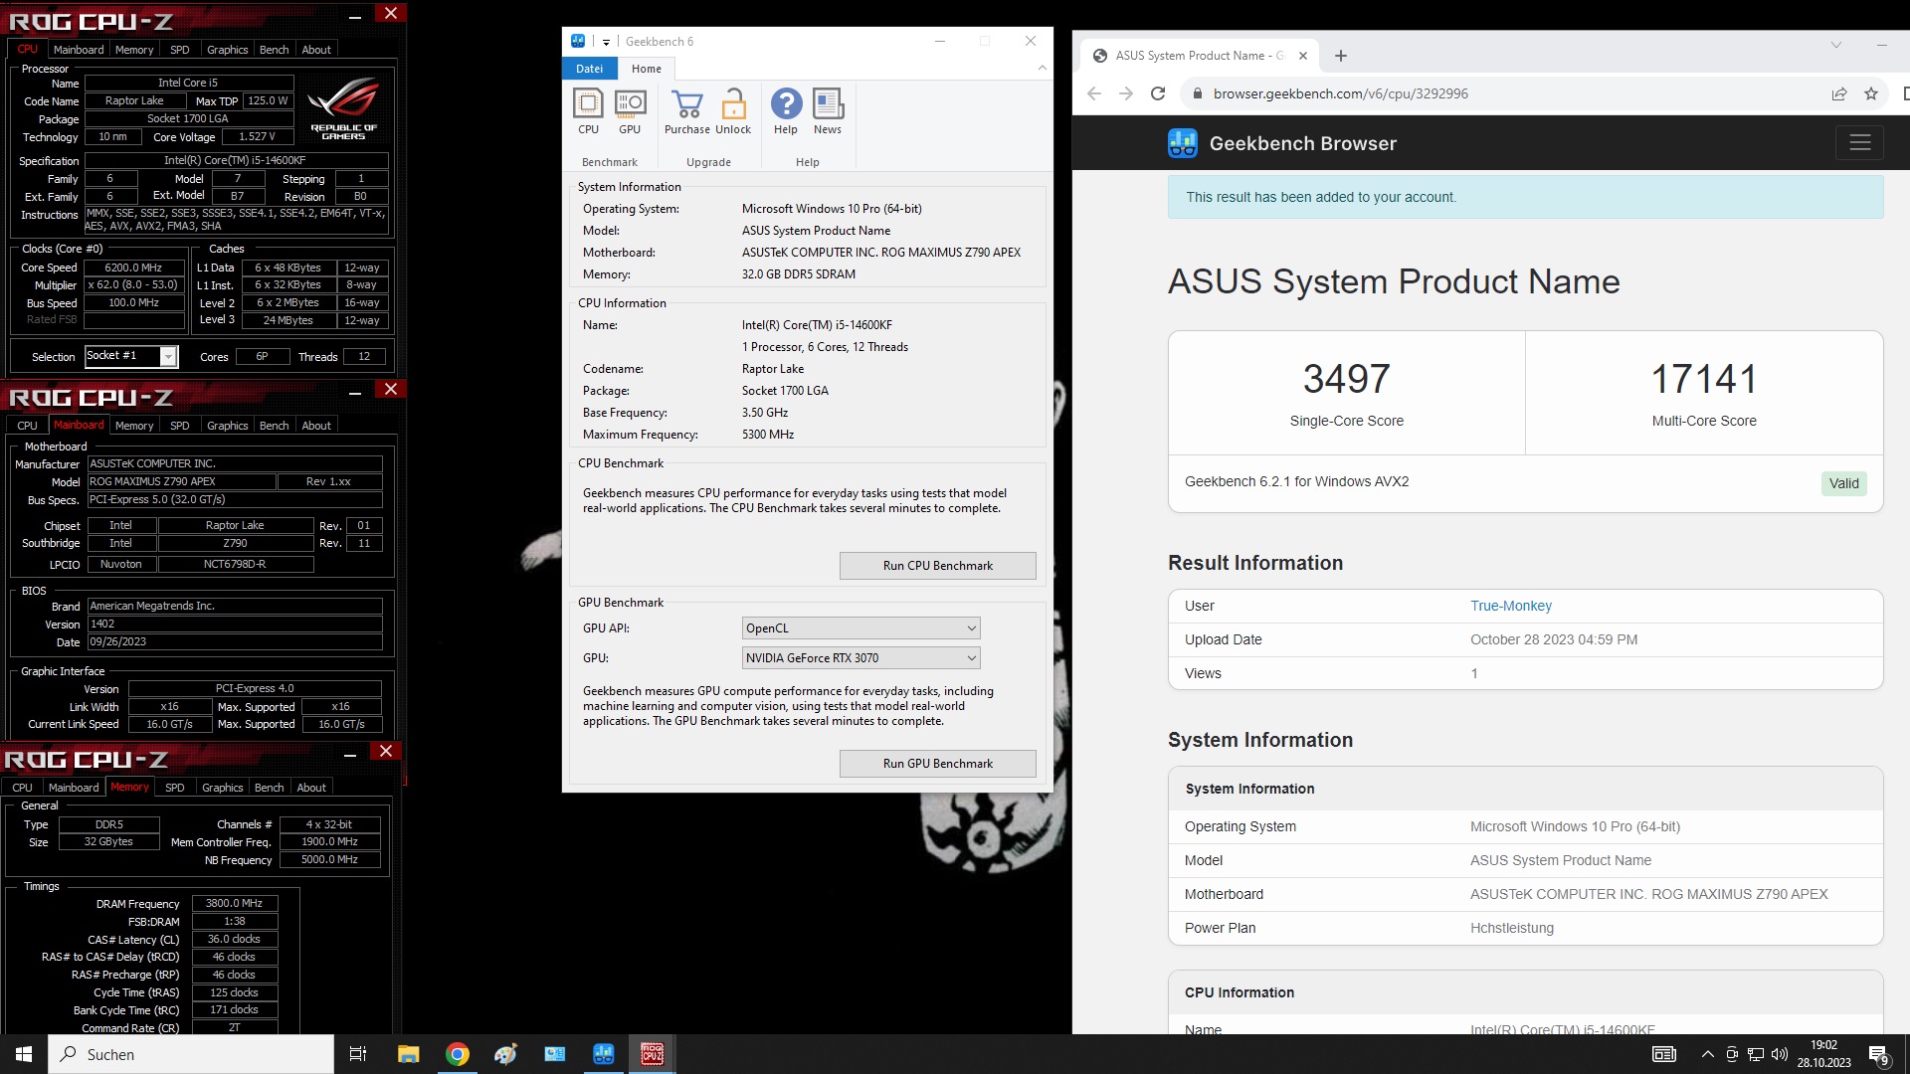Click the BIOS Version 1402 field
The width and height of the screenshot is (1910, 1074).
click(x=235, y=624)
